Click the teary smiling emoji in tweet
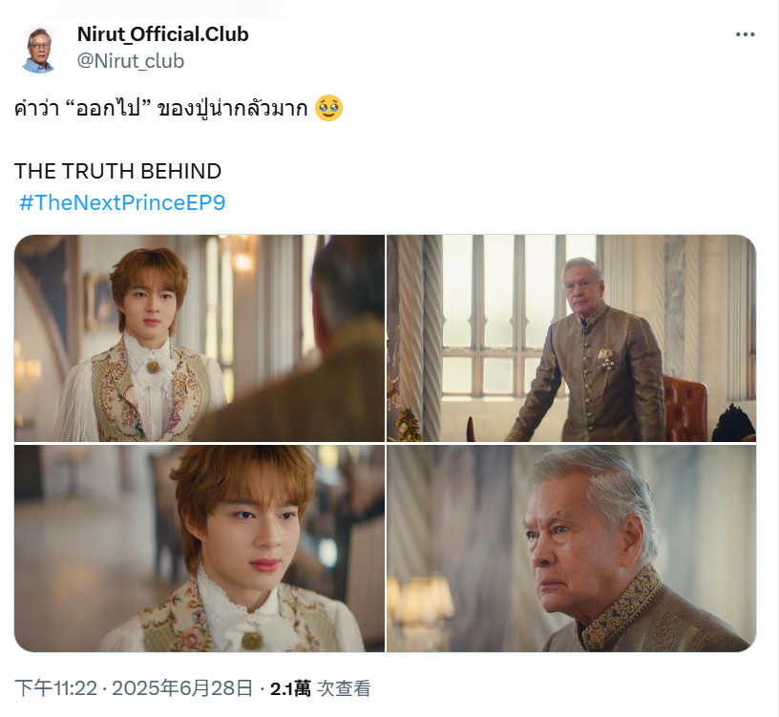779x717 pixels. tap(329, 107)
